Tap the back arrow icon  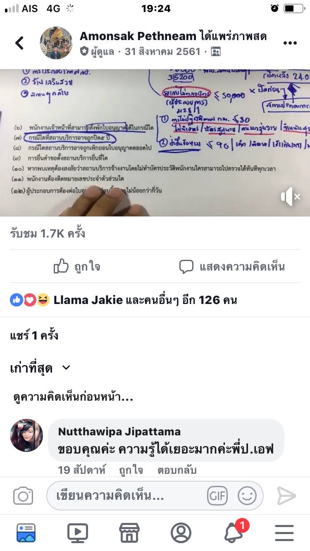pos(19,43)
